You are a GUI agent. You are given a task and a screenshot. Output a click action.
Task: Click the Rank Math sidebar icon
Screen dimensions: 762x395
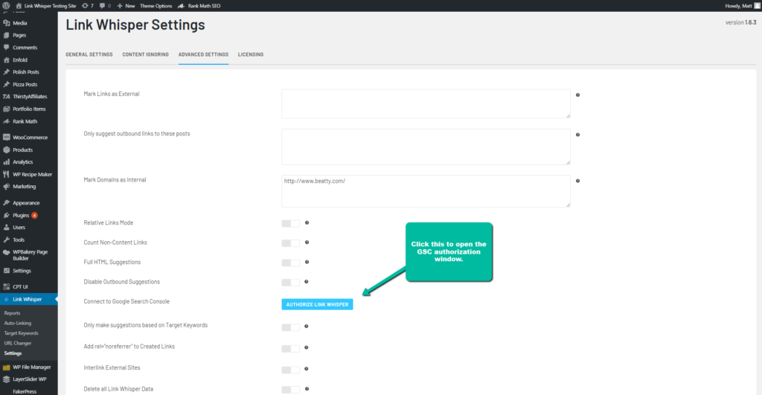click(6, 121)
